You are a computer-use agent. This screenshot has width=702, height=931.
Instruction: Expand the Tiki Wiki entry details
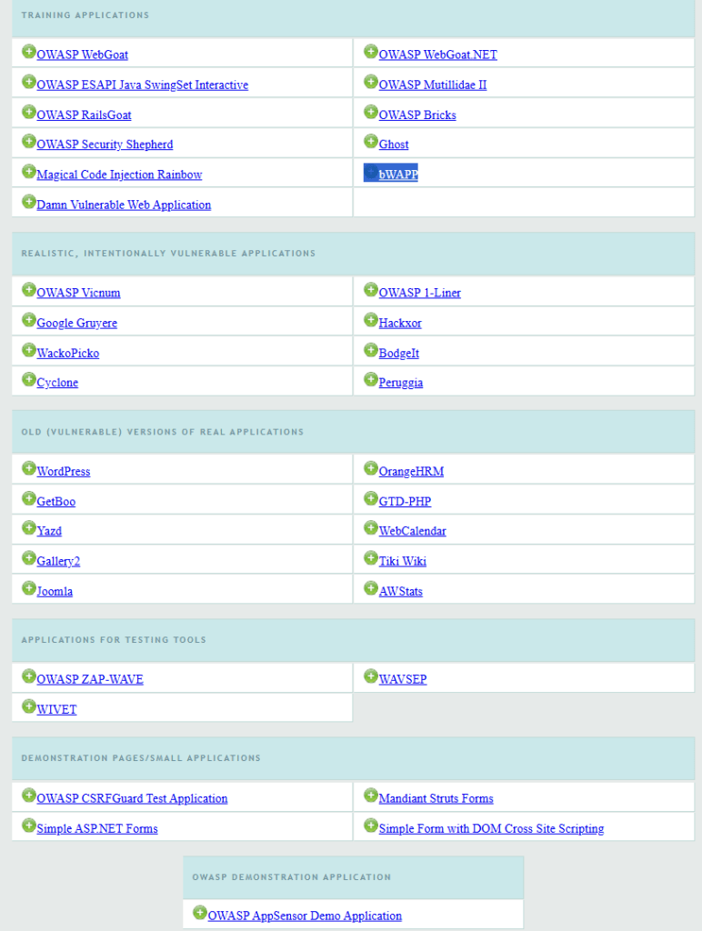pyautogui.click(x=371, y=558)
